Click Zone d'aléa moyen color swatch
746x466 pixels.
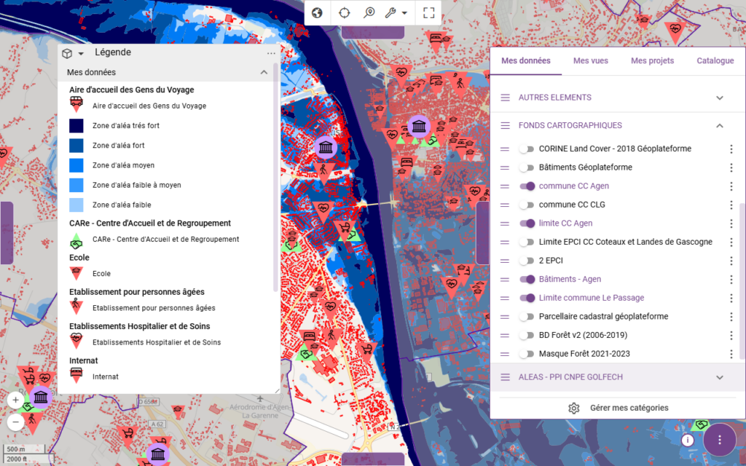point(76,165)
